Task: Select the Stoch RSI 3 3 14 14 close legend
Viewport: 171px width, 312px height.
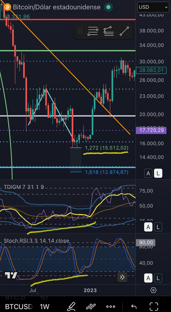Action: [x=36, y=240]
